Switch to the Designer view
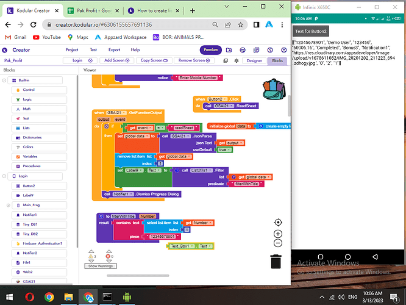The height and width of the screenshot is (305, 406). [x=254, y=60]
